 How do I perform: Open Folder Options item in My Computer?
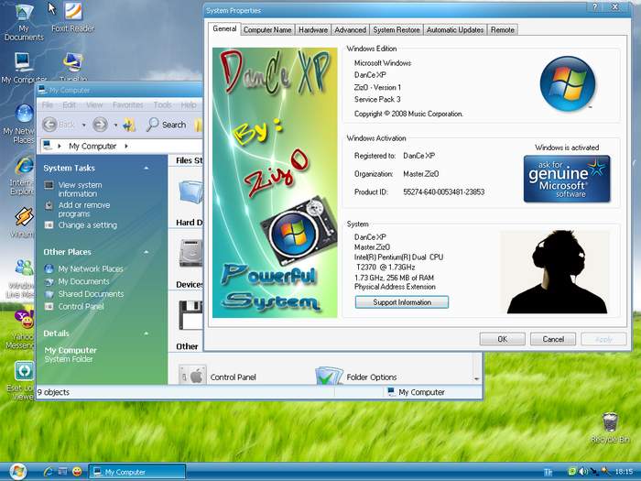(x=355, y=377)
